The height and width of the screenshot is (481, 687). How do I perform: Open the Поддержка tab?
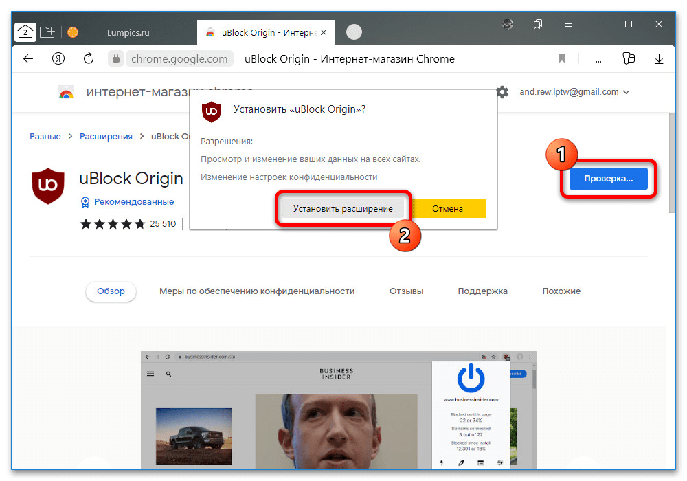482,291
